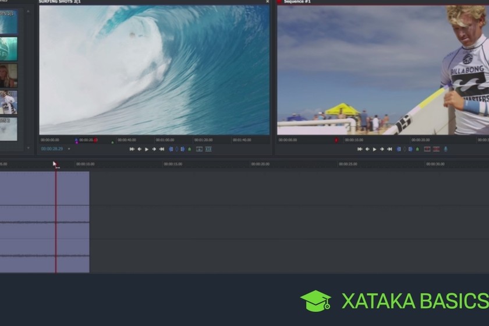The width and height of the screenshot is (489, 326).
Task: Click the 00:00:15.00 mark on timeline ruler
Action: tap(173, 164)
